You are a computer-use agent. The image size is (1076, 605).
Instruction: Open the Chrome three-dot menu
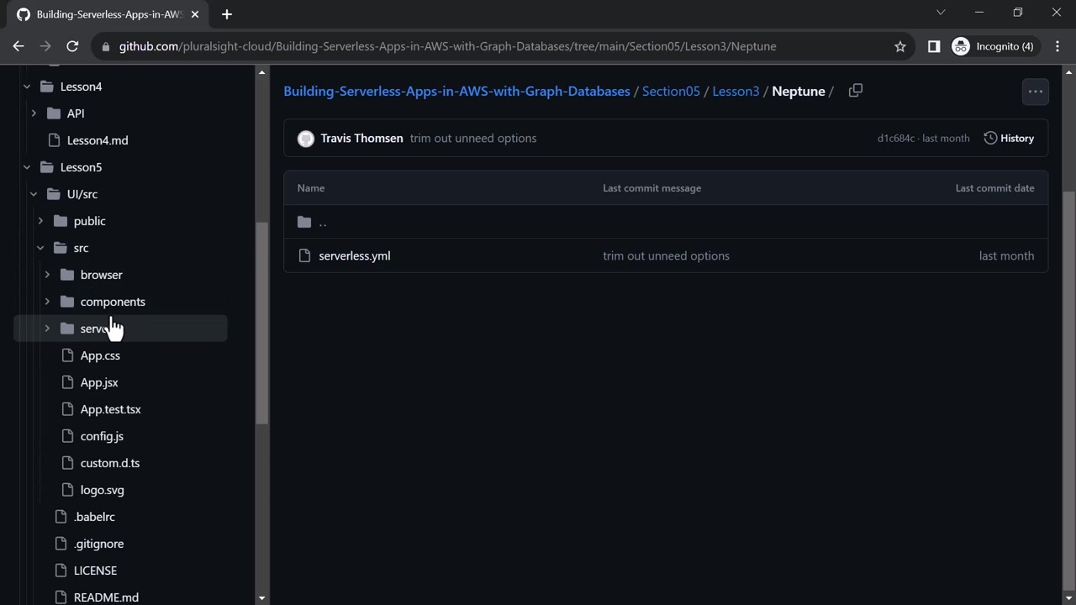(x=1058, y=46)
